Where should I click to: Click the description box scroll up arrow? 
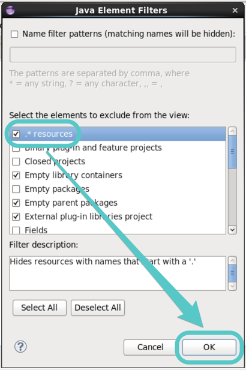232,260
